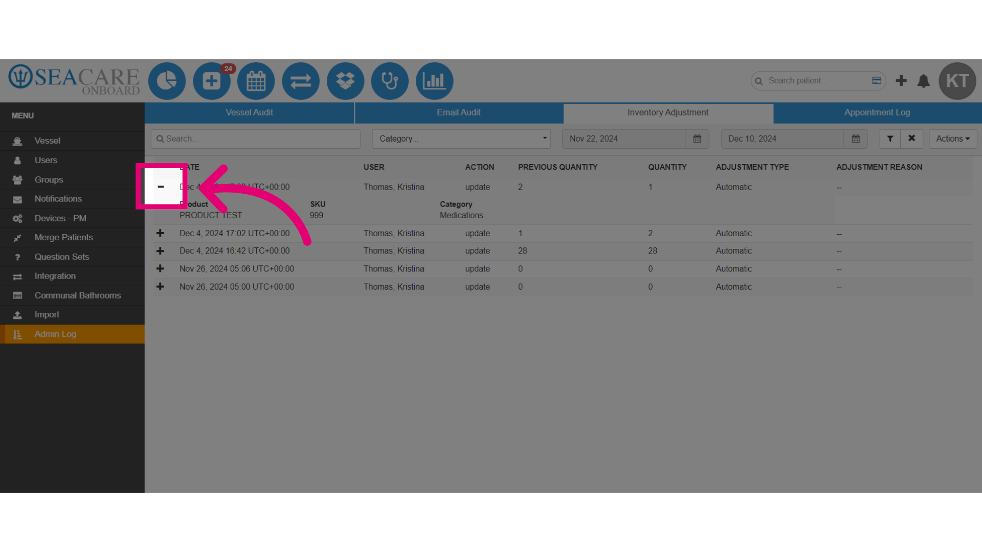This screenshot has width=982, height=552.
Task: Open Users in the sidebar menu
Action: 72,160
